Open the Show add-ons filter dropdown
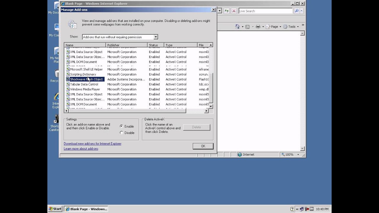 click(156, 37)
